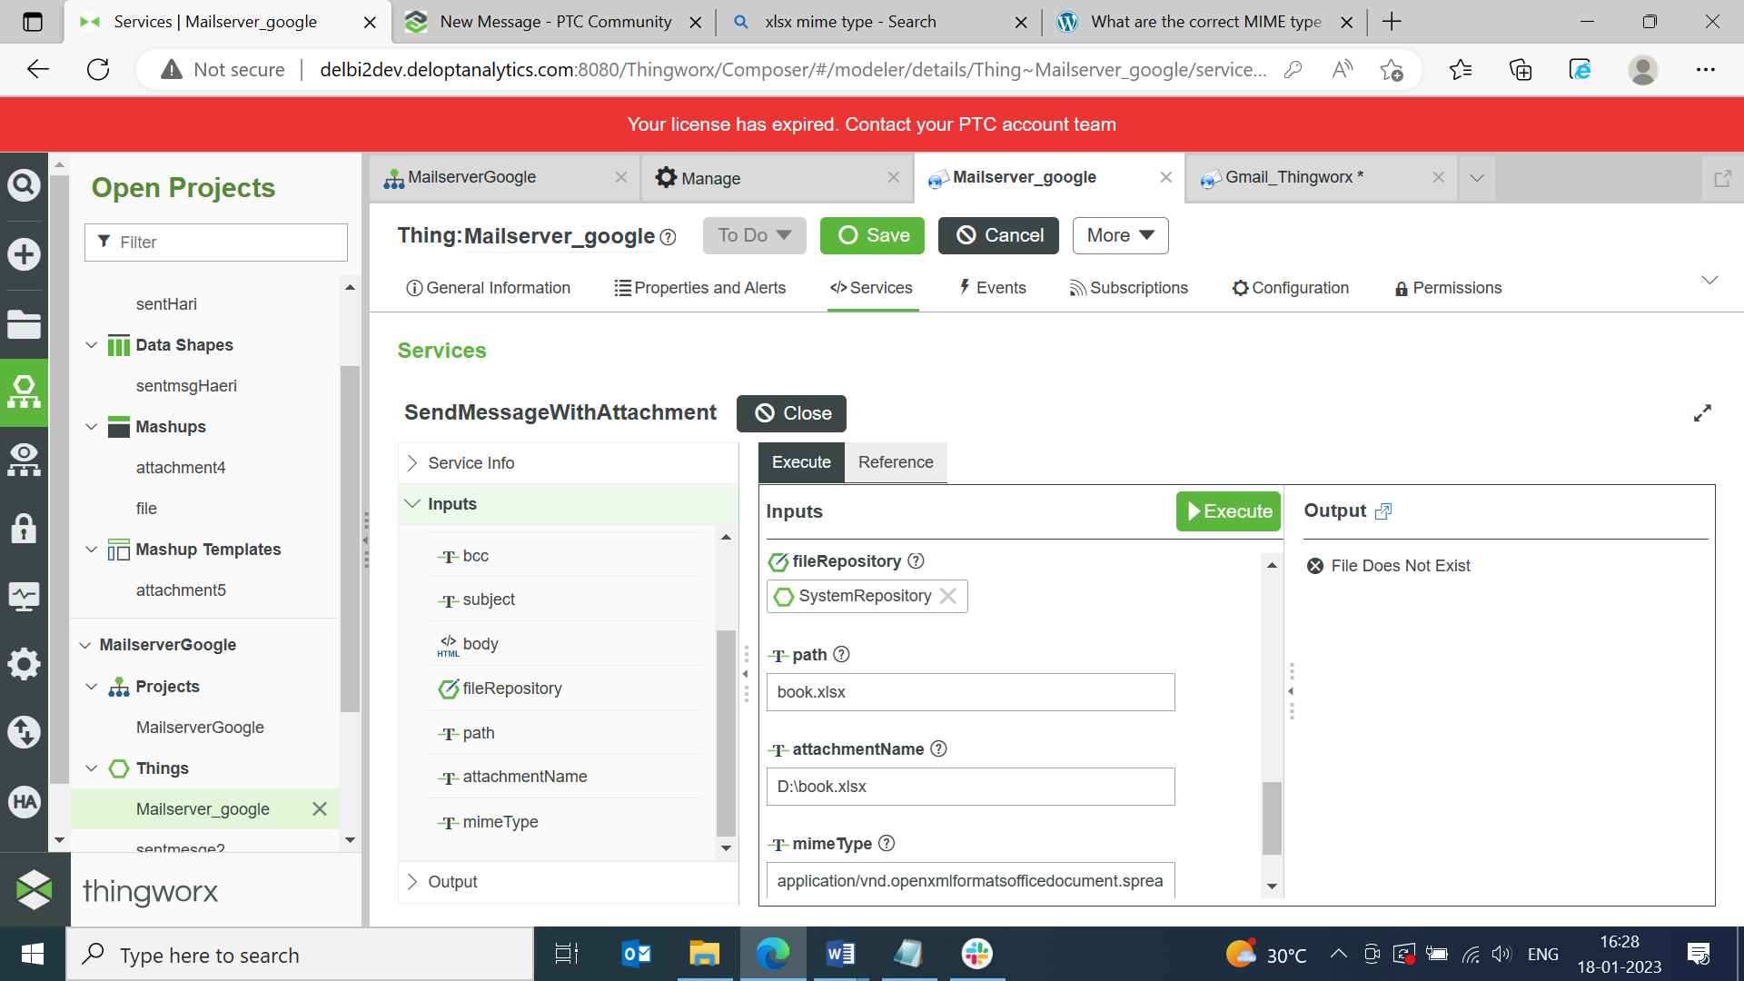
Task: Click the path input containing book.xlsx
Action: click(970, 692)
